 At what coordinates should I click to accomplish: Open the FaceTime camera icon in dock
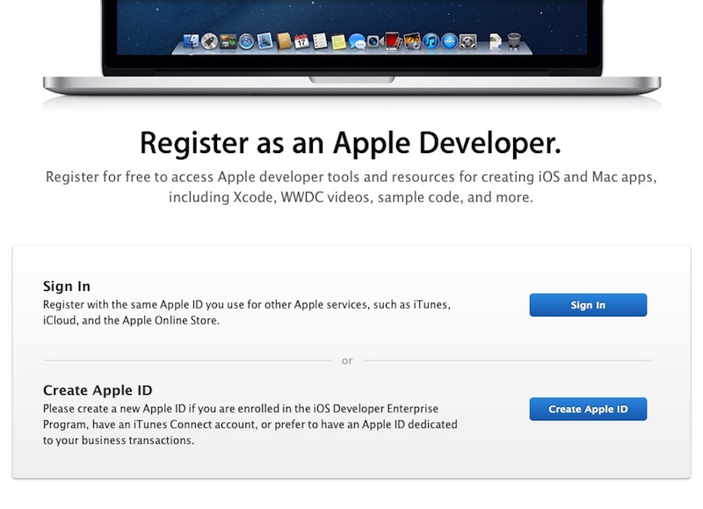point(374,40)
